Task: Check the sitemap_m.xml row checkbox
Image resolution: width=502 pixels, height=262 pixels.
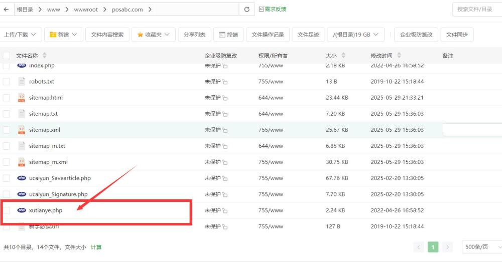Action: coord(7,162)
